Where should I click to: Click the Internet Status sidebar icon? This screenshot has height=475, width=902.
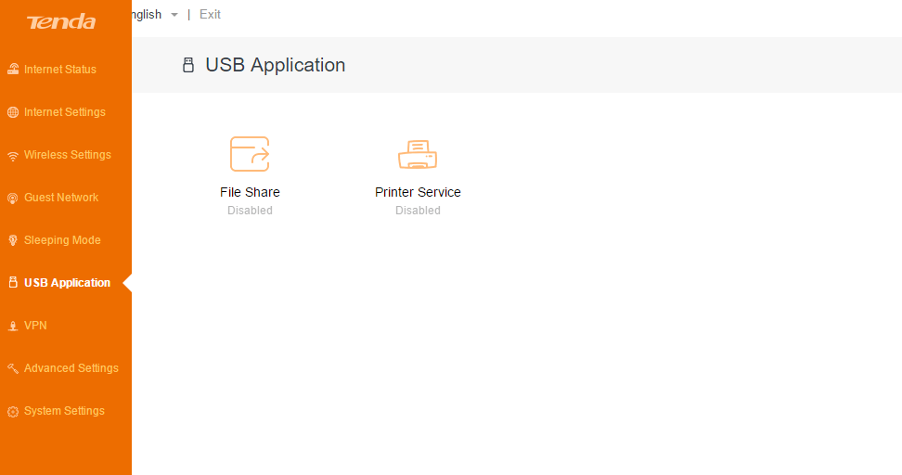[13, 70]
